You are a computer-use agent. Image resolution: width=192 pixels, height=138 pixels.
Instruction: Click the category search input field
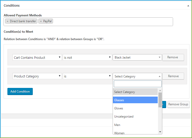pyautogui.click(x=137, y=84)
